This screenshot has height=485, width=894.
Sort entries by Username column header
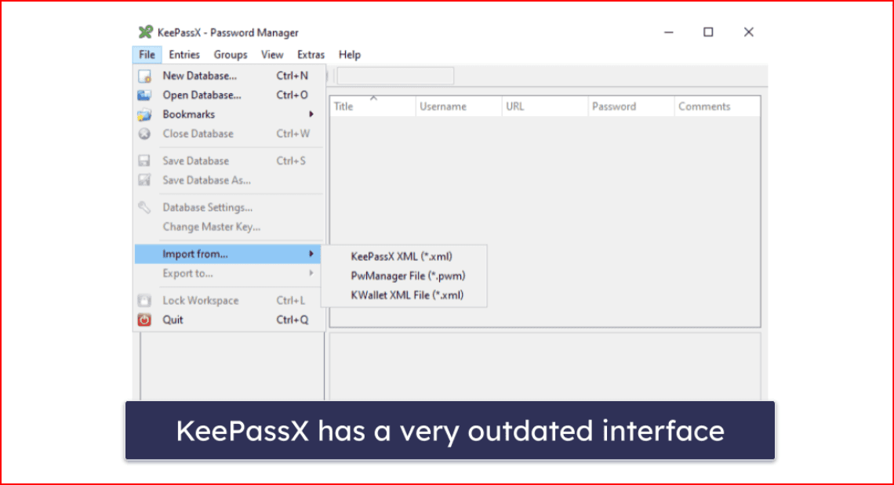[458, 107]
